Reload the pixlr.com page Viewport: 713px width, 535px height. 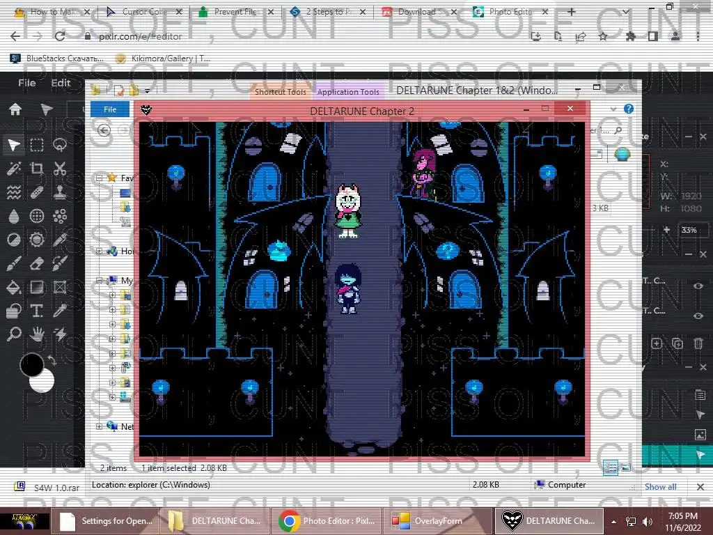[x=60, y=36]
